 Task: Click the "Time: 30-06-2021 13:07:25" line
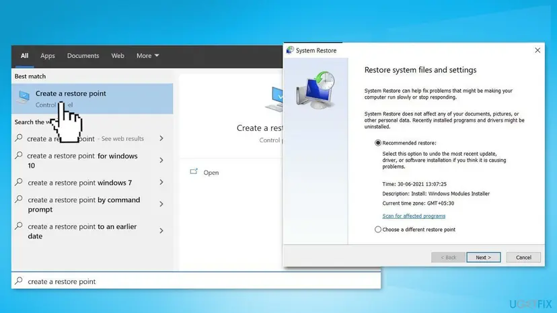(414, 184)
